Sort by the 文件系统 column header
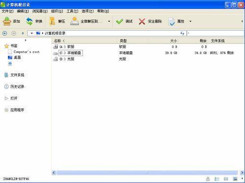 tap(226, 41)
